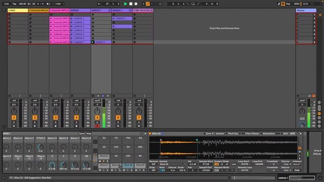Select the AMENS 7 track header
The image size is (324, 182).
tap(99, 10)
